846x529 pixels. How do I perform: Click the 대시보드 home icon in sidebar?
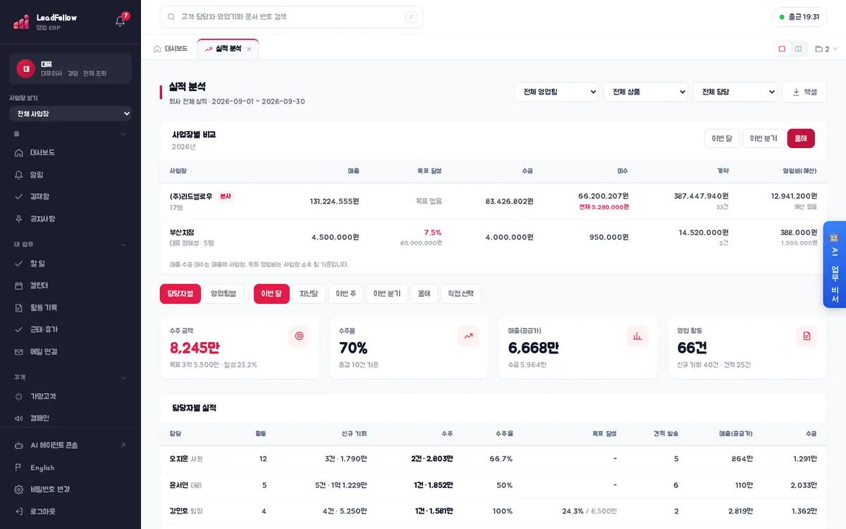[x=19, y=152]
